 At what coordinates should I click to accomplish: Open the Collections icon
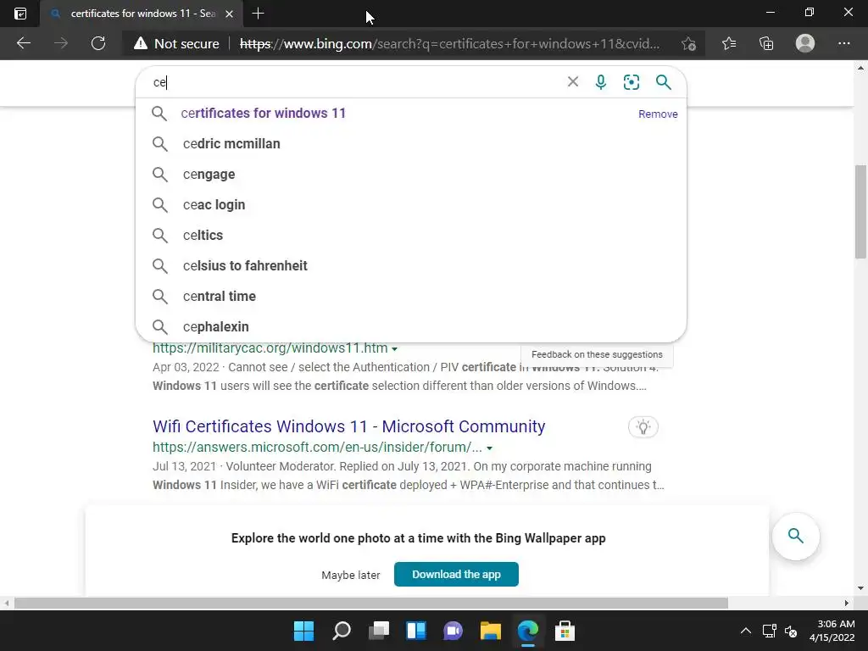[766, 43]
